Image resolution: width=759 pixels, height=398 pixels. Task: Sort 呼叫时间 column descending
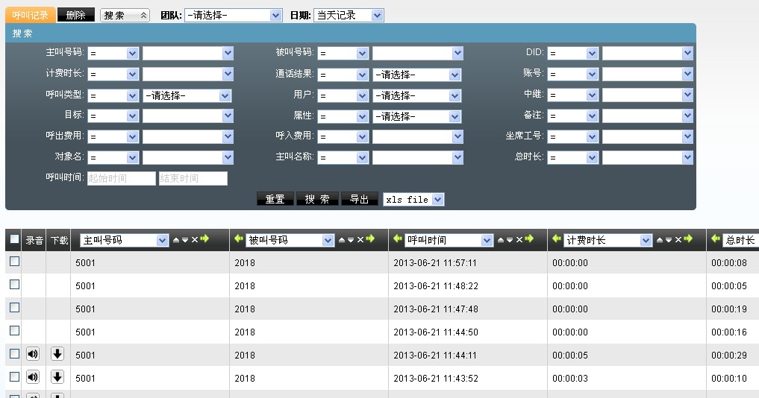510,240
